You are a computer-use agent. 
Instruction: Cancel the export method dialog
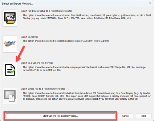126,116
